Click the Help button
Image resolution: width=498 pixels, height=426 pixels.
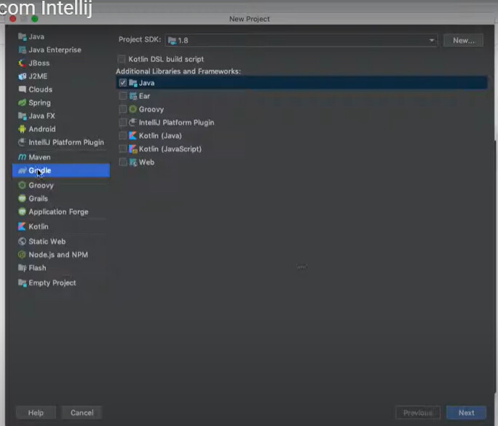[36, 413]
